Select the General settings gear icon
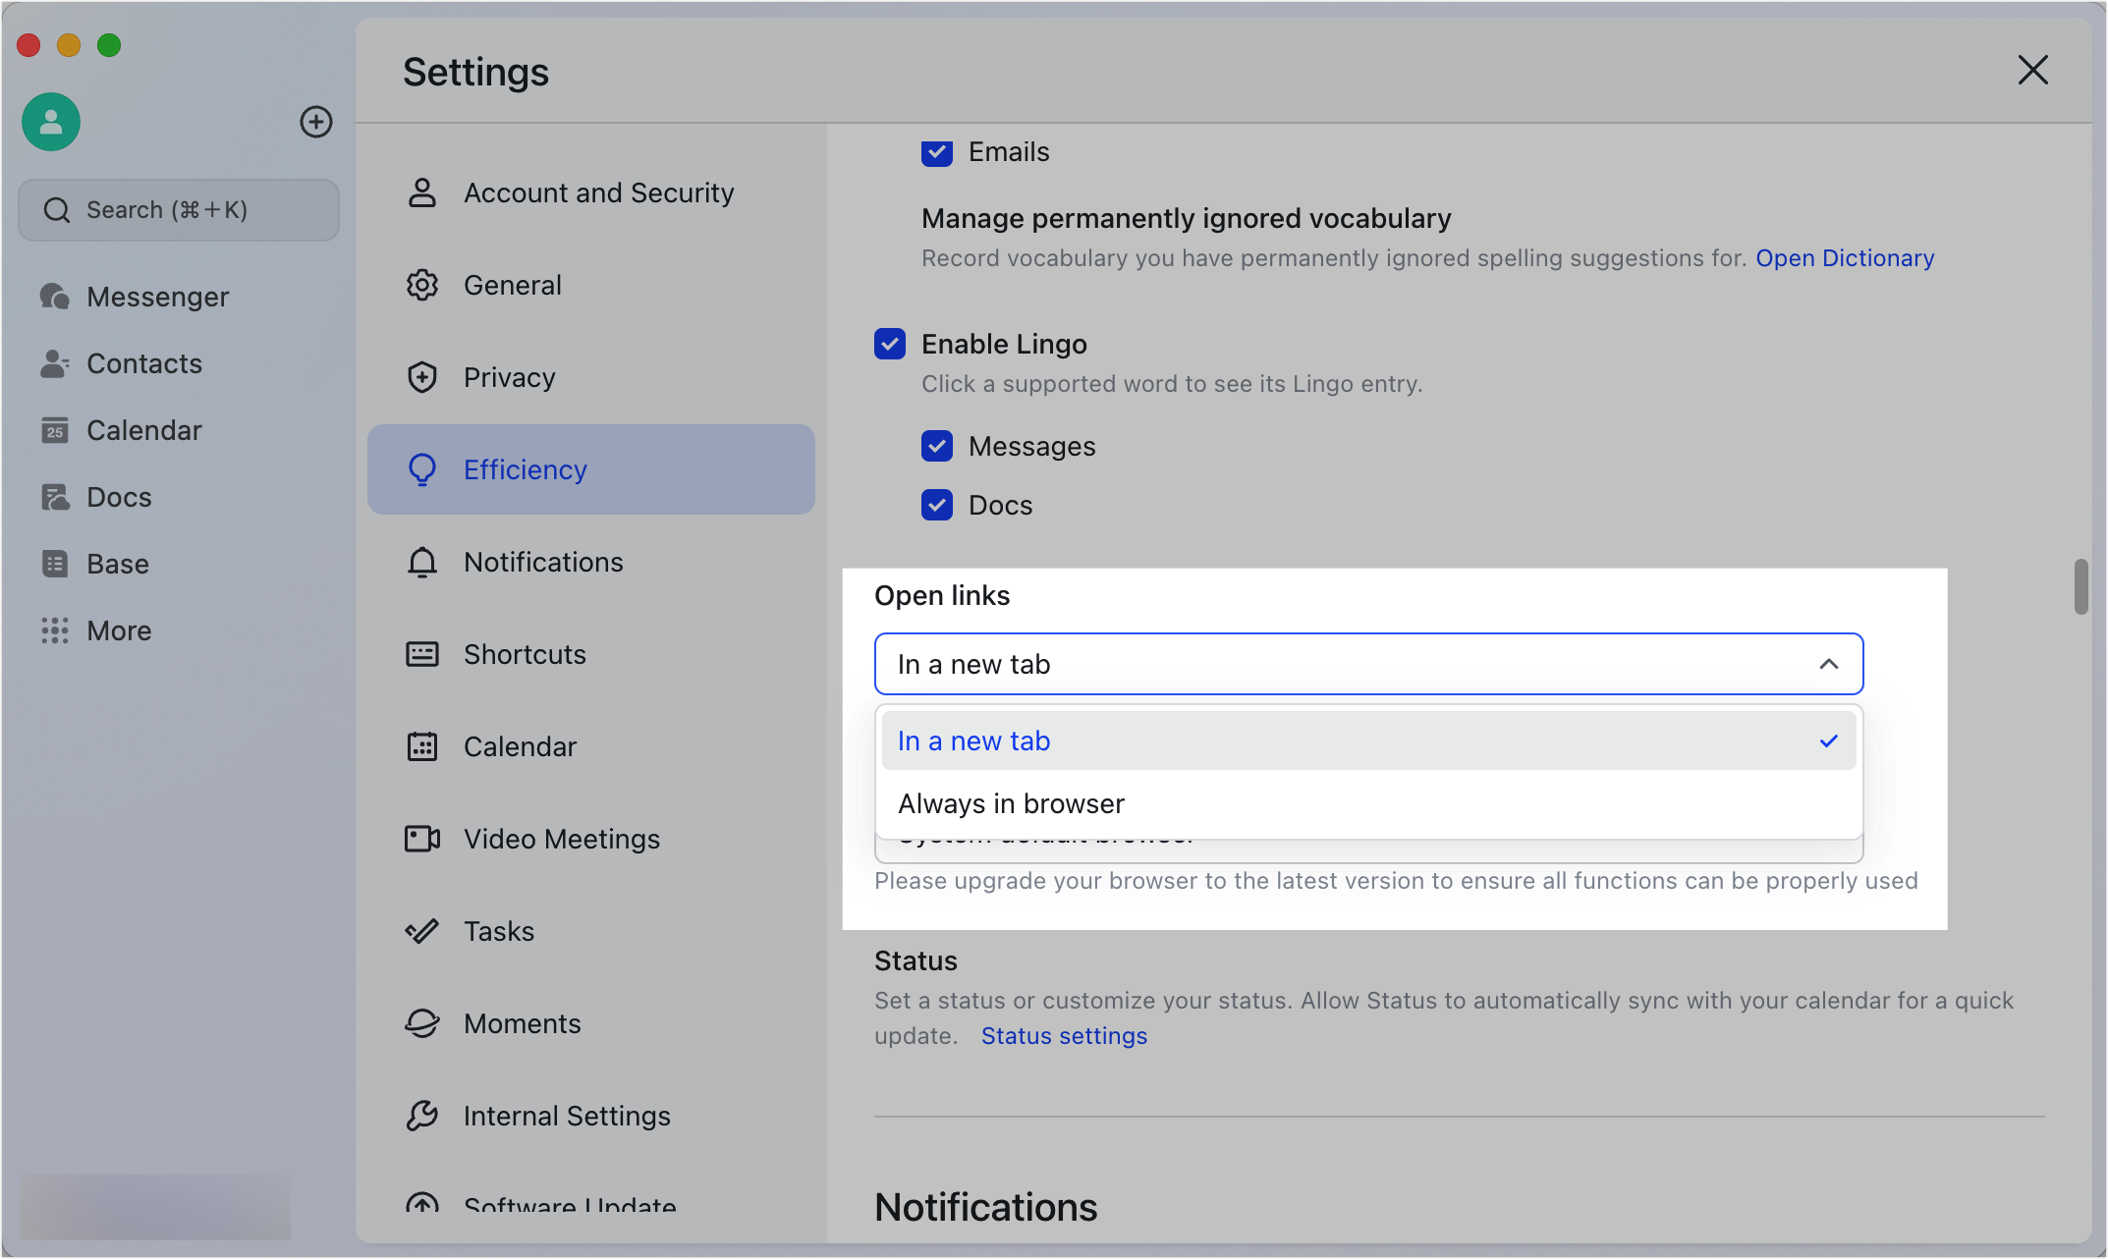The image size is (2108, 1259). coord(422,285)
